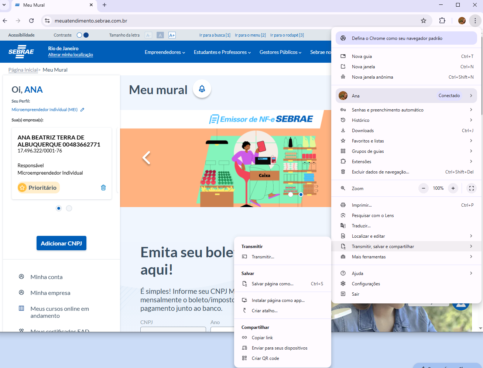483x368 pixels.
Task: Zoom out with the minus button
Action: [x=424, y=188]
